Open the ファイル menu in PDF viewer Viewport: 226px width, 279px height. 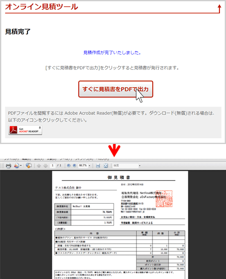coord(11,159)
